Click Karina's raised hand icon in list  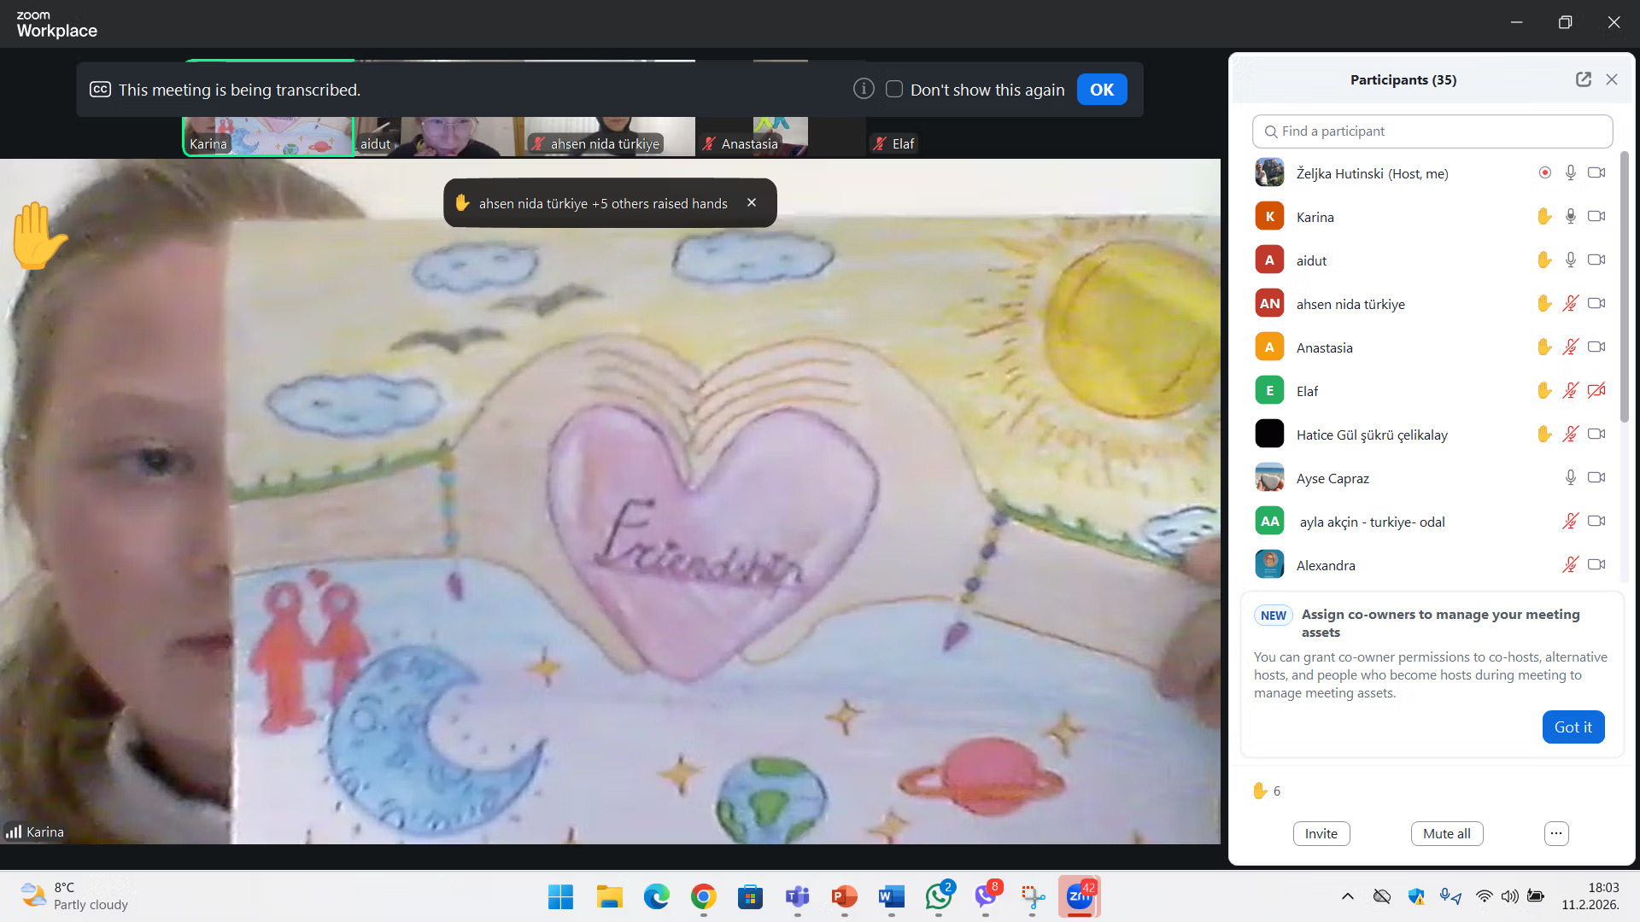(1543, 217)
